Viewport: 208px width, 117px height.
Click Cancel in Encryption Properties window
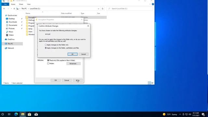[x=67, y=80]
